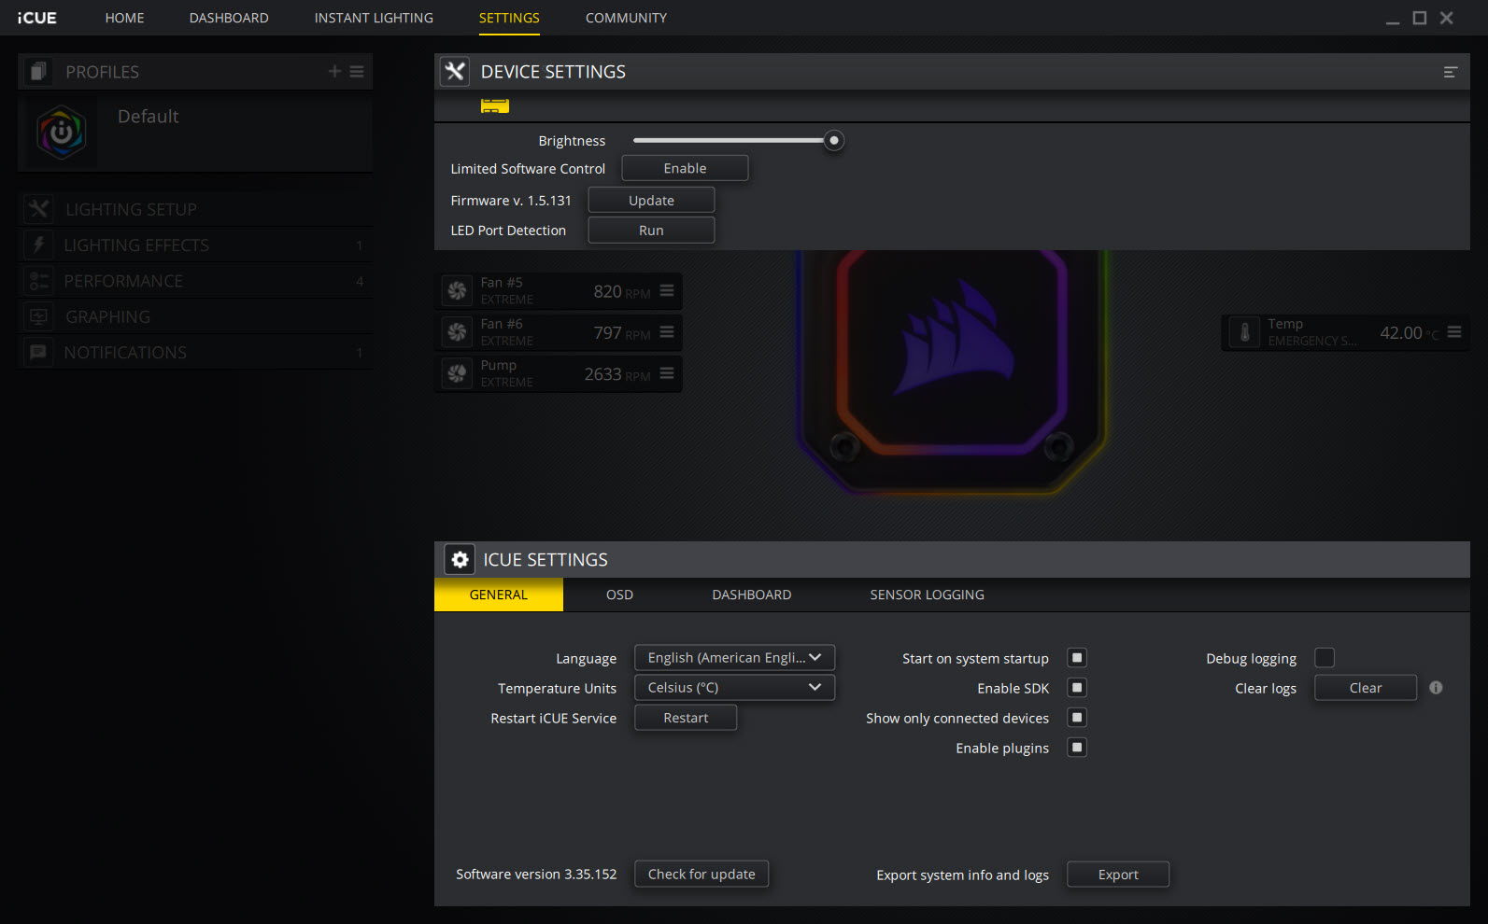Viewport: 1488px width, 924px height.
Task: Click the Clear logs info icon
Action: 1436,688
